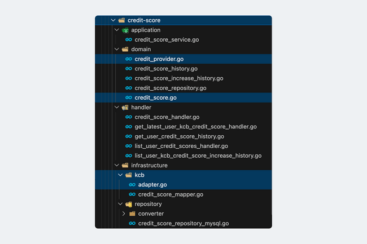Screen dimensions: 367x244
Task: Open list_user_kcb_credit_score_increase_history.go file
Action: point(198,156)
